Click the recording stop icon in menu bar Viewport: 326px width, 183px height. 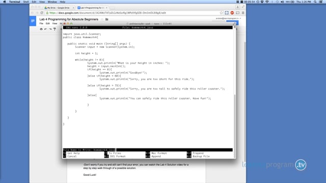click(x=241, y=2)
